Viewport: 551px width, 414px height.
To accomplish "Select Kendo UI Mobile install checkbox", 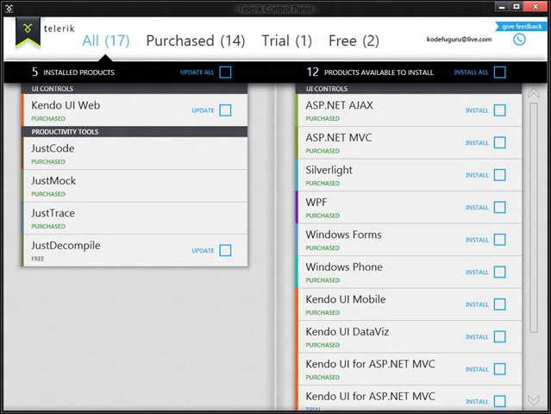I will [500, 304].
